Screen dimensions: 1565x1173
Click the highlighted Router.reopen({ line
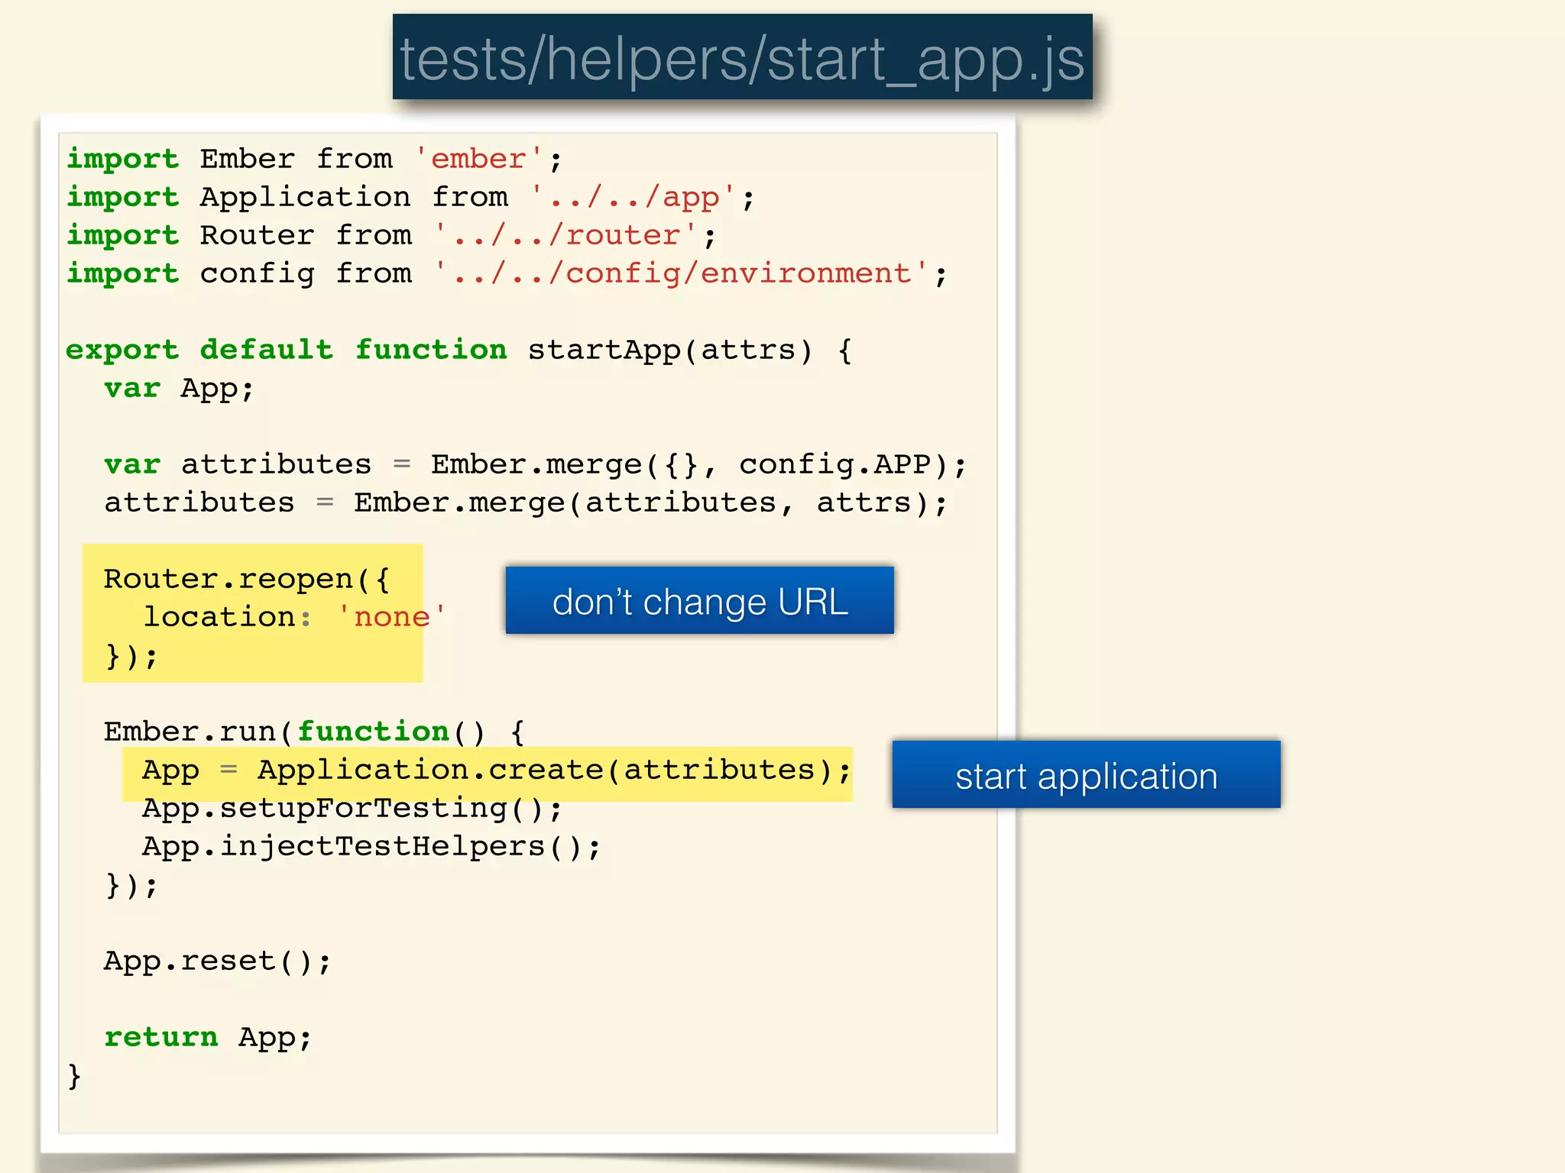pyautogui.click(x=247, y=579)
